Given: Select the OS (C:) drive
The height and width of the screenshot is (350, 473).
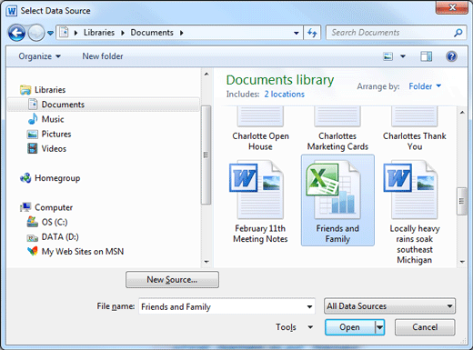Looking at the screenshot, I should [47, 222].
